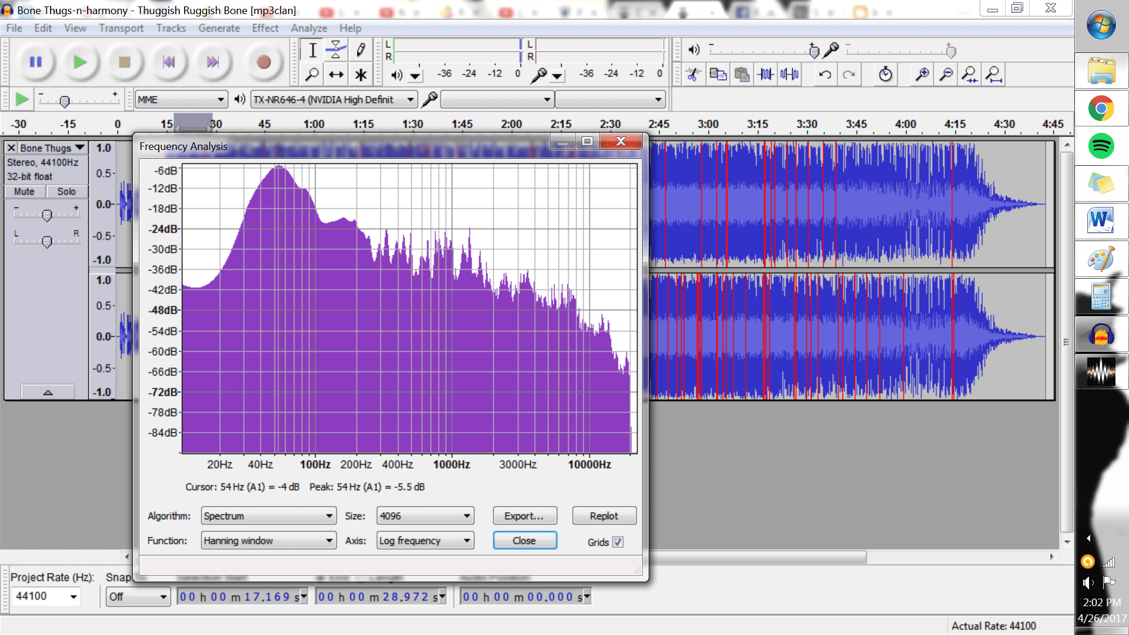
Task: Open Spotify from the taskbar
Action: 1101,146
